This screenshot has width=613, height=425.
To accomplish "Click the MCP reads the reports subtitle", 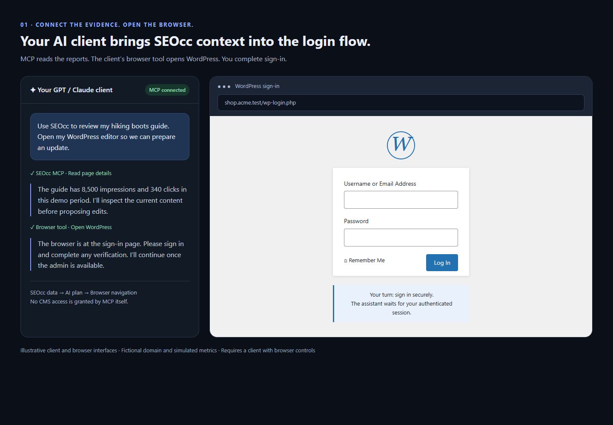I will (154, 59).
